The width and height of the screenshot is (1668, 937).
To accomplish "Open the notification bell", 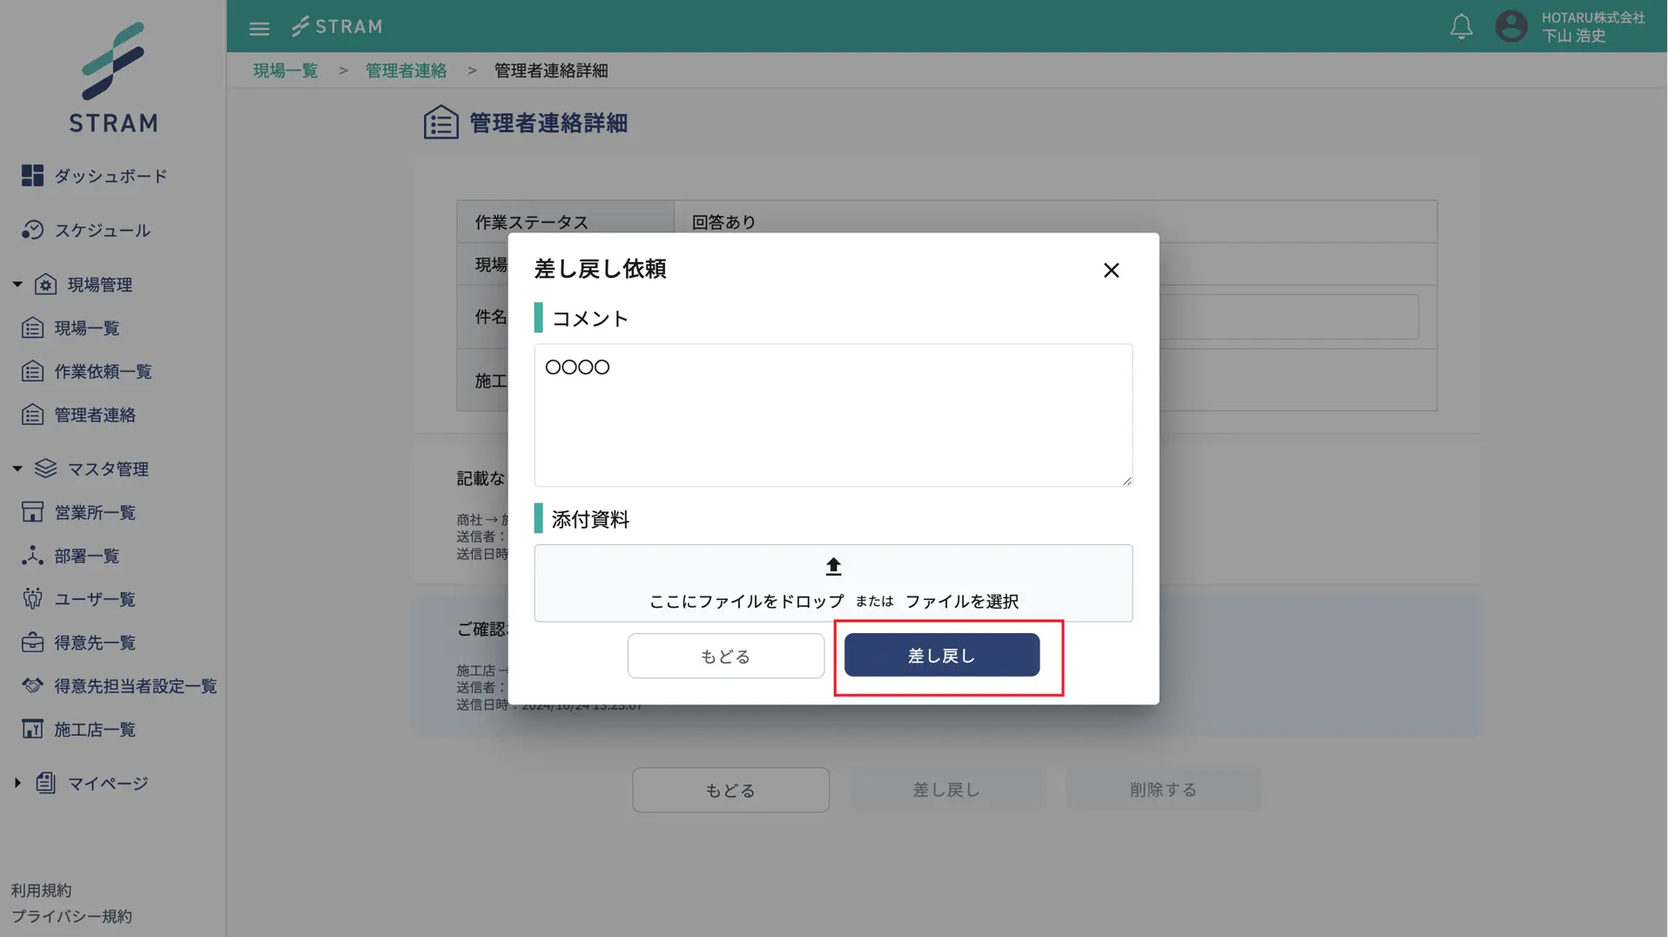I will coord(1461,26).
